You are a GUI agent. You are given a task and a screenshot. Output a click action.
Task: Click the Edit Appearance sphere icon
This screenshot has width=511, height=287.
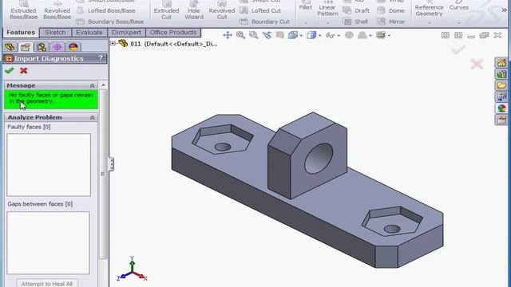coord(349,35)
